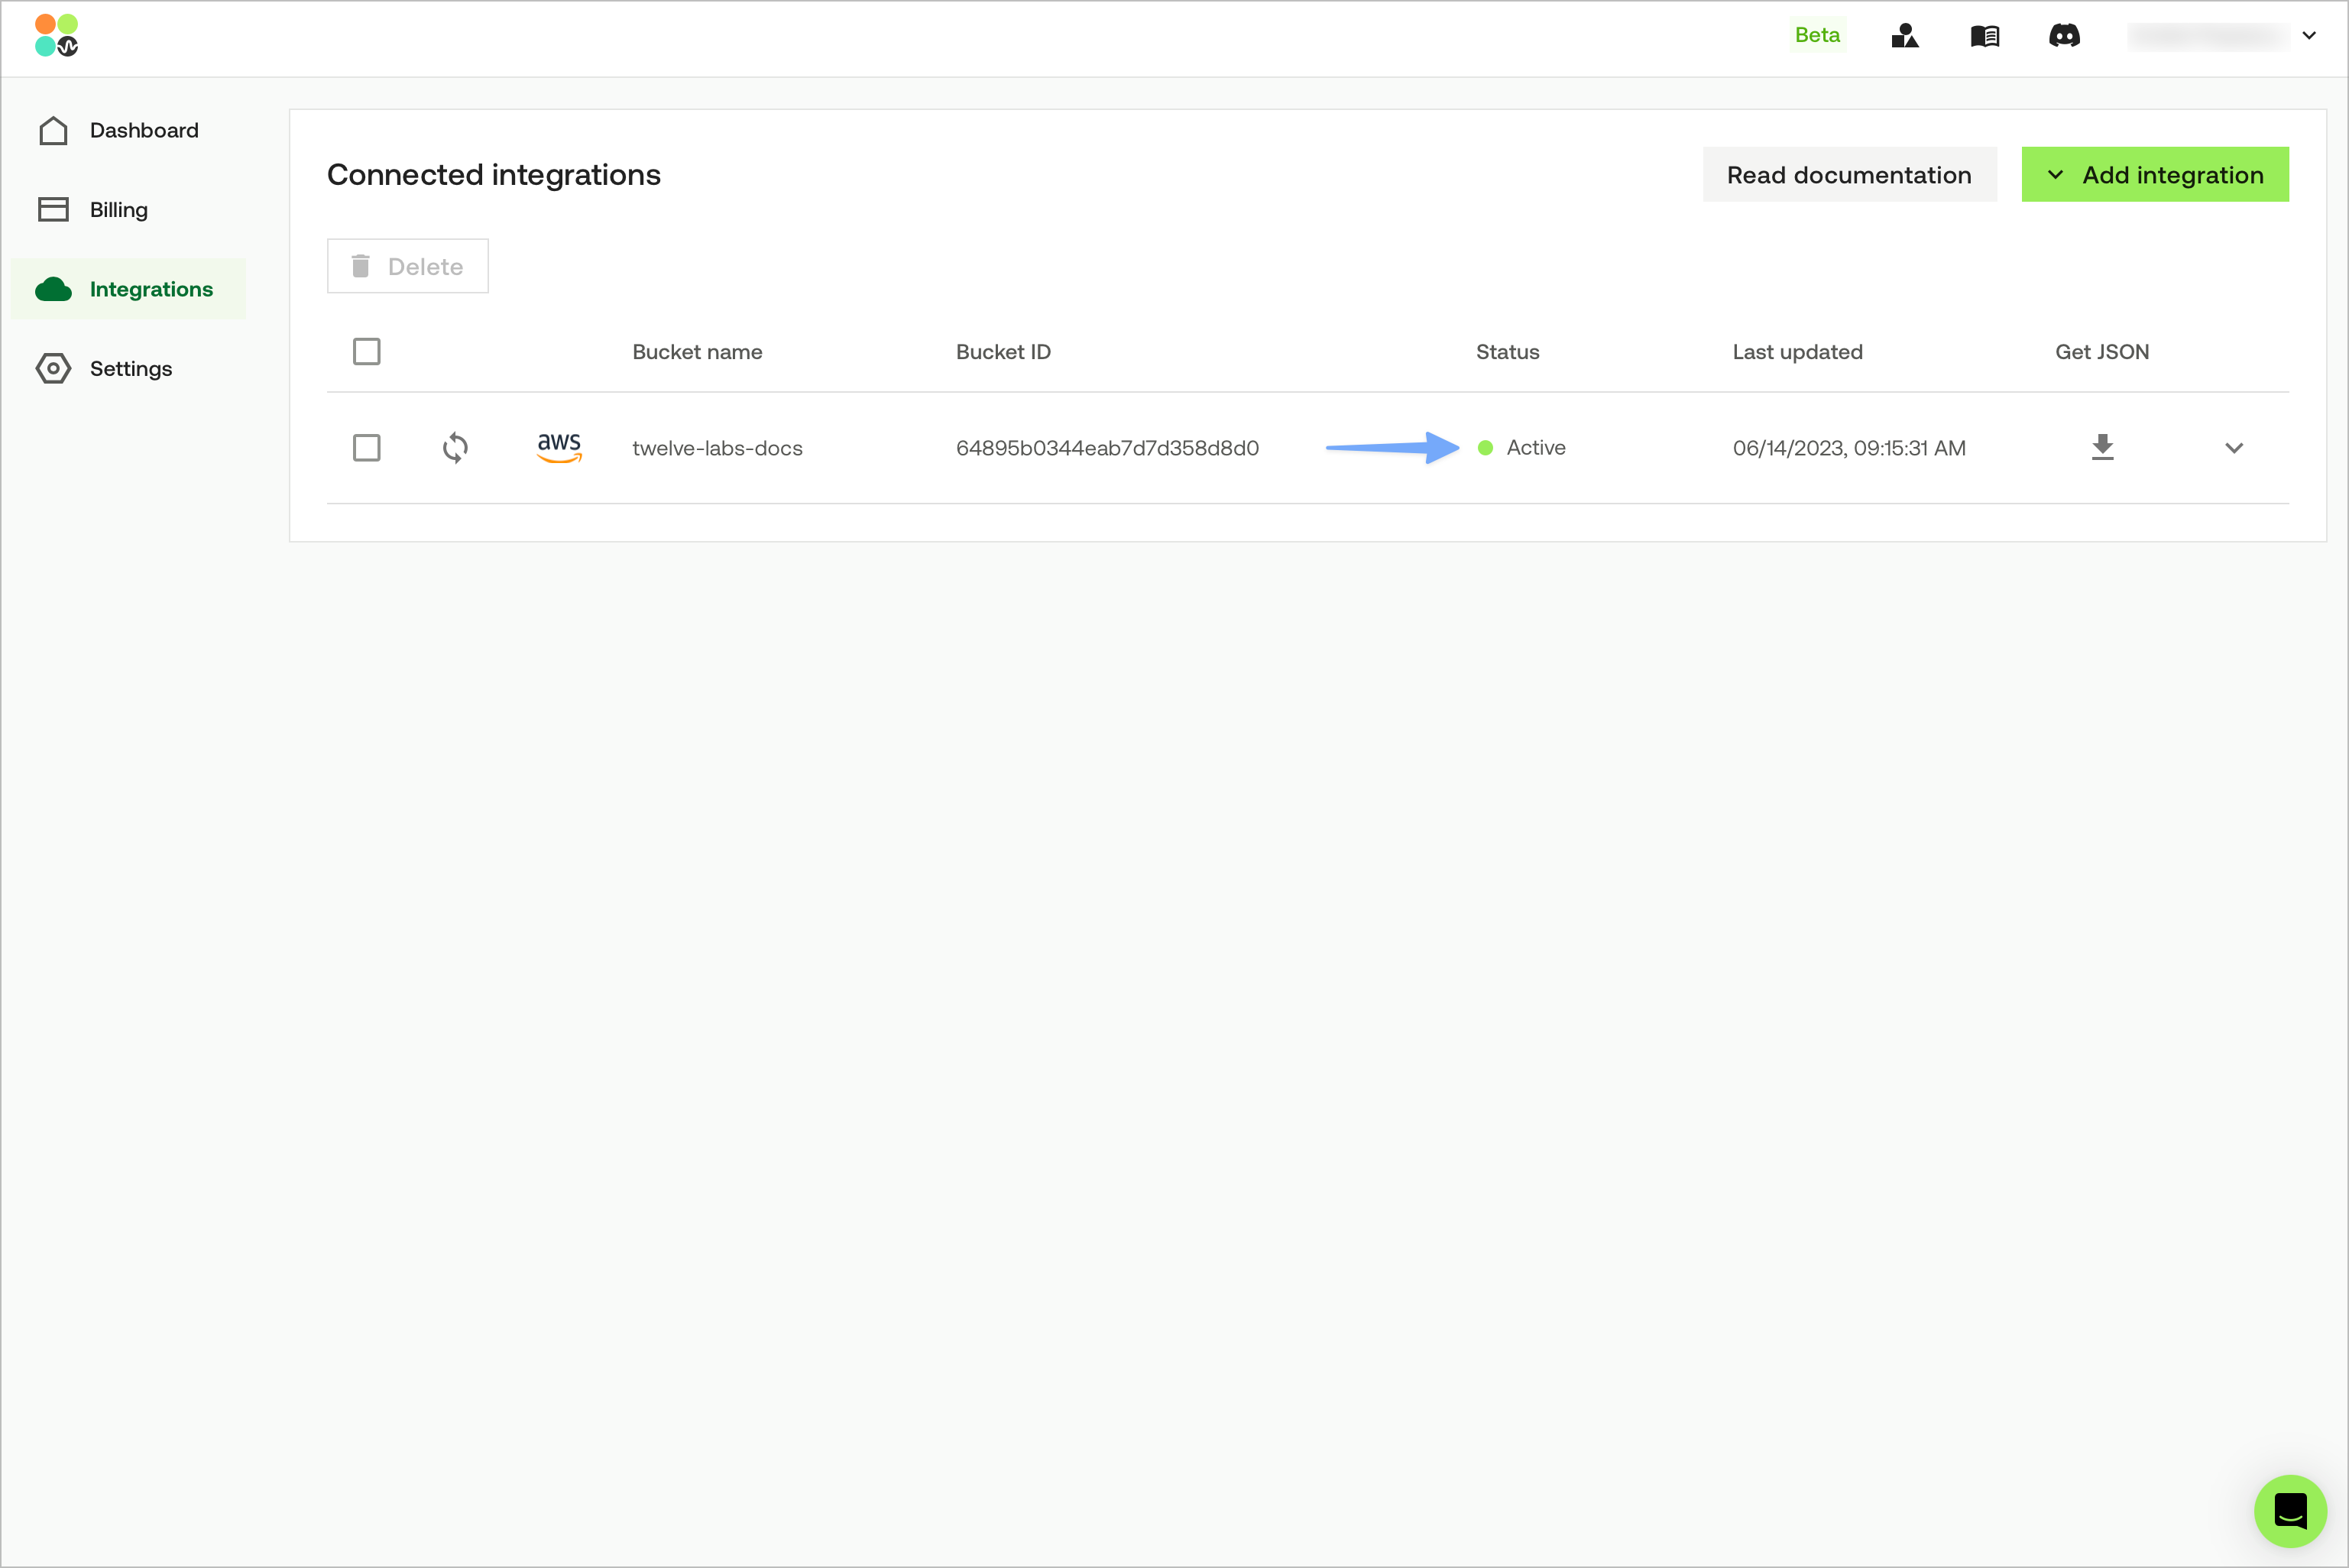Check the select-all checkbox in table header
2349x1568 pixels.
point(367,351)
